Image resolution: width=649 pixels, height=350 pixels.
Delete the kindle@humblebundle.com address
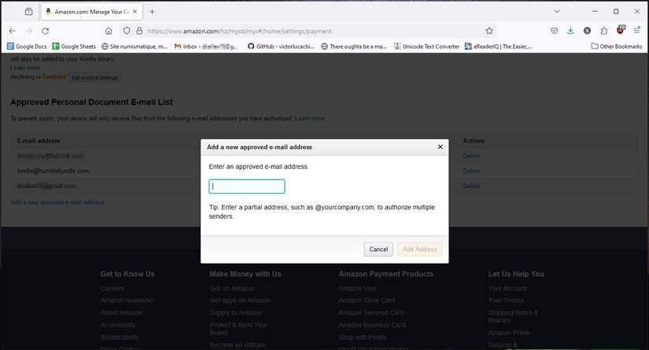471,171
